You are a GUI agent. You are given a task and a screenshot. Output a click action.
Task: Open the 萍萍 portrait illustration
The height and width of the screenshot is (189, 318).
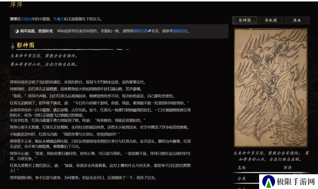click(271, 88)
